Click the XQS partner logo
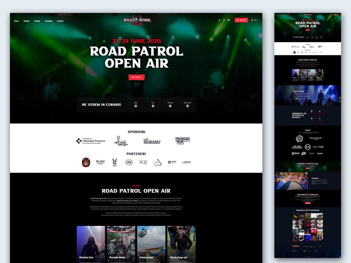This screenshot has width=351, height=263. (143, 162)
